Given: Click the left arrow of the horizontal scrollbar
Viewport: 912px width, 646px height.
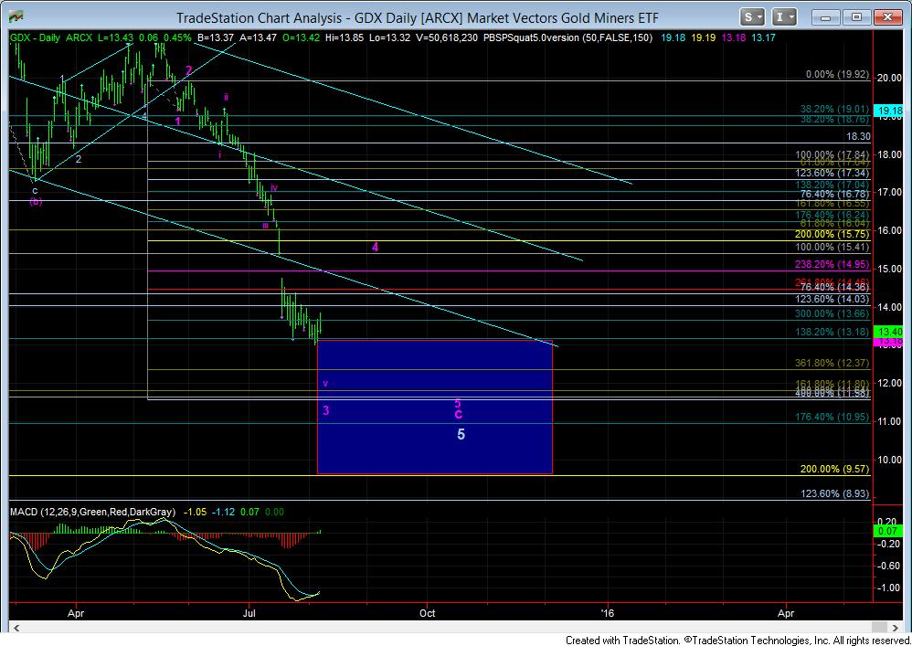Looking at the screenshot, I should click(x=16, y=628).
